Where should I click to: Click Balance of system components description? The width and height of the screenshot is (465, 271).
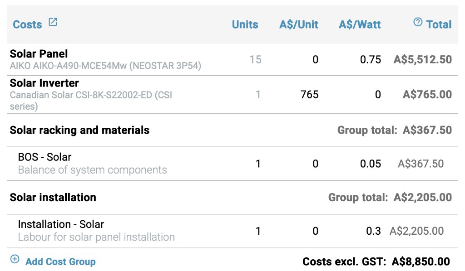[x=92, y=170]
